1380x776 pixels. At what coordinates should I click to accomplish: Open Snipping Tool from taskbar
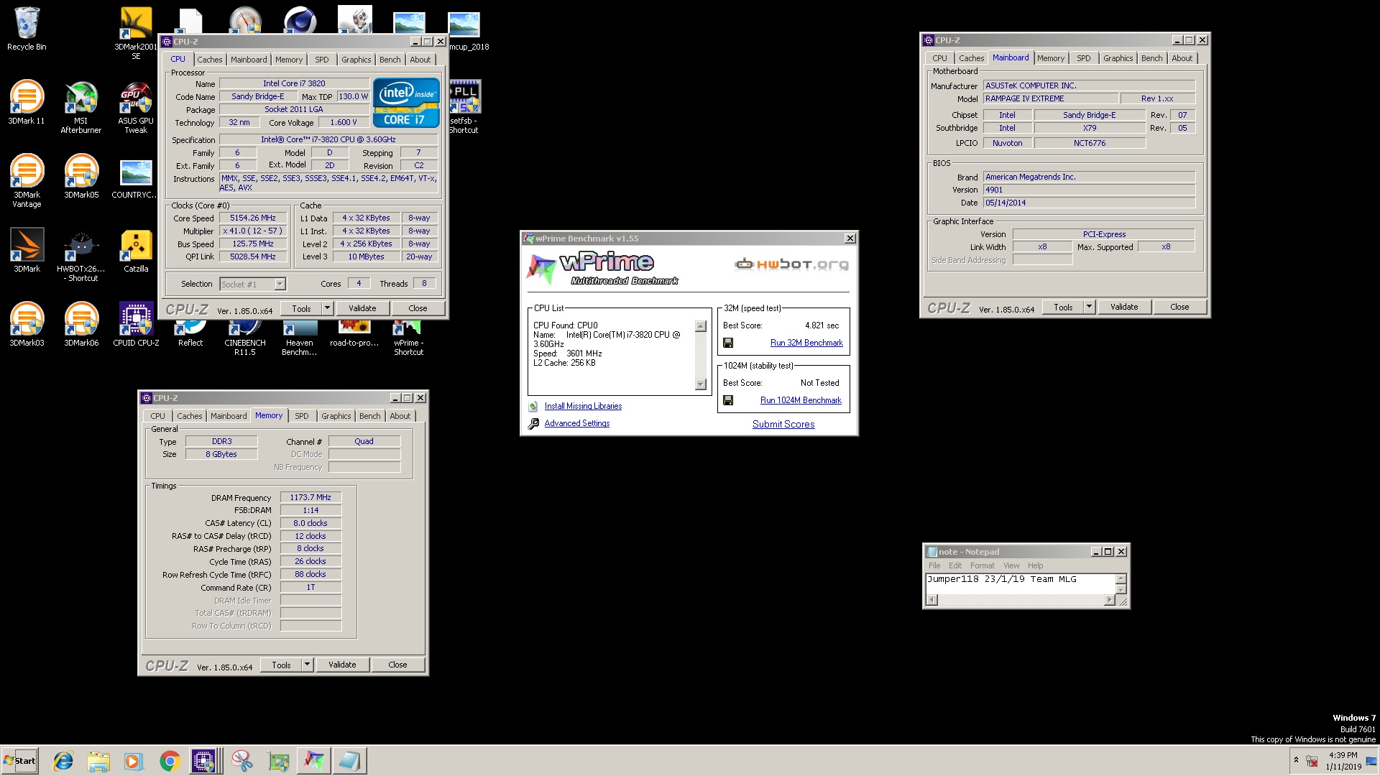pos(241,761)
